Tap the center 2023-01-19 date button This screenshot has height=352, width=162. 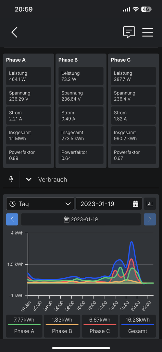(81, 219)
